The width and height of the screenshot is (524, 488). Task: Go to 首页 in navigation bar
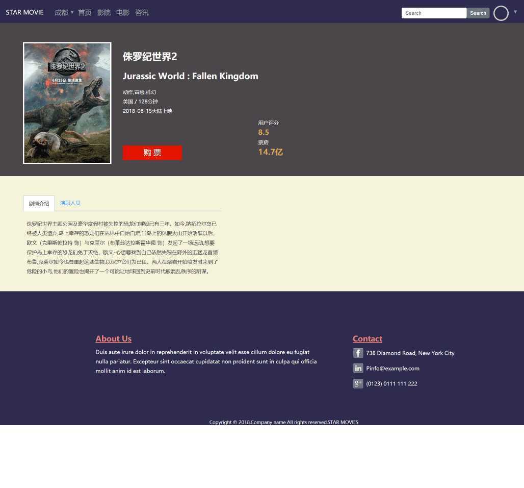[85, 12]
